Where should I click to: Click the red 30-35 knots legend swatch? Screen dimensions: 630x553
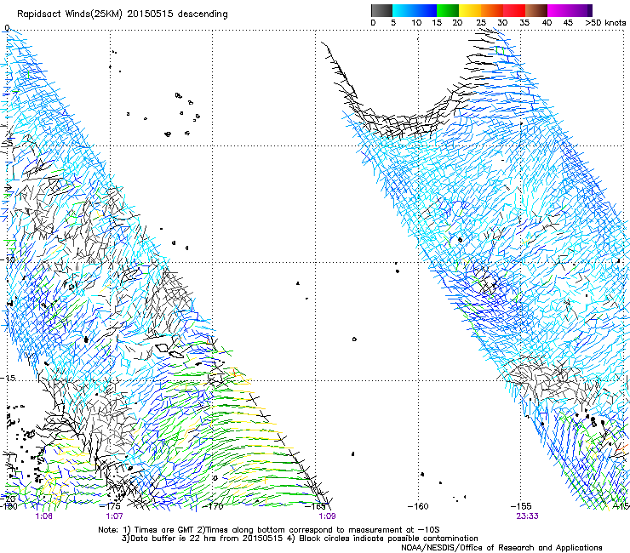click(x=514, y=10)
